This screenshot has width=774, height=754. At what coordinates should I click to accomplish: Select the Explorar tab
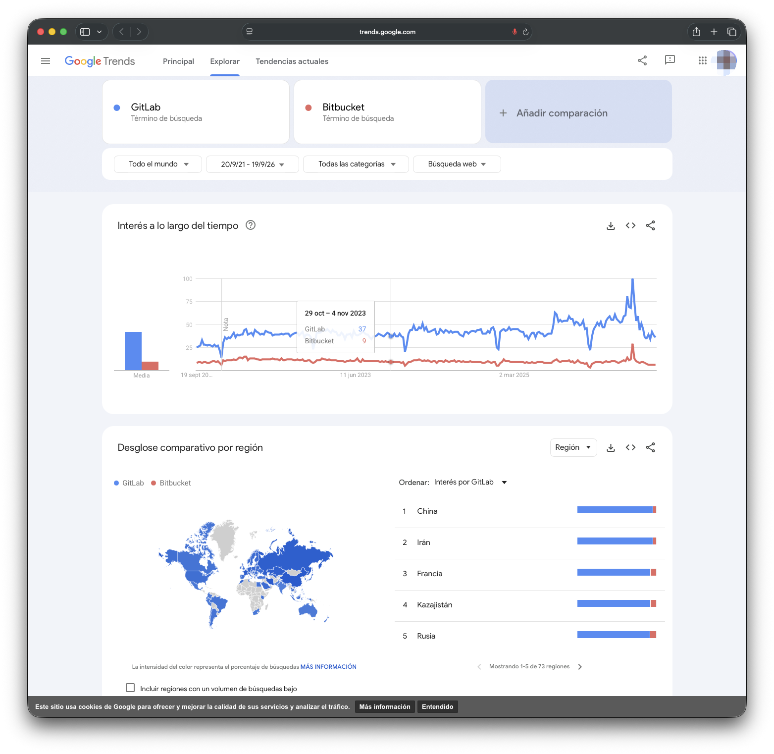(x=225, y=61)
